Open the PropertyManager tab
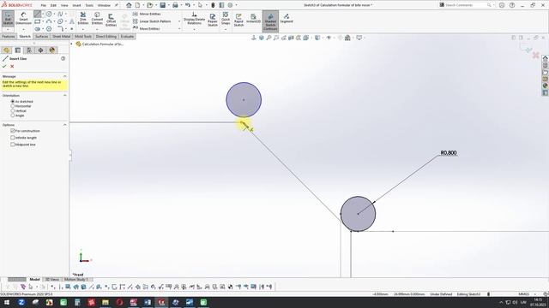Screen dimensions: 549x308 click(x=18, y=50)
